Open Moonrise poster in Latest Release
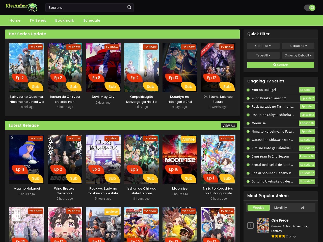Image resolution: width=323 pixels, height=242 pixels. [180, 159]
